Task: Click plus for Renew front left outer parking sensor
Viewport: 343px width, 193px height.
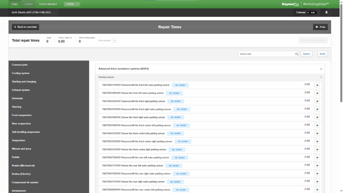Action: pos(317,93)
